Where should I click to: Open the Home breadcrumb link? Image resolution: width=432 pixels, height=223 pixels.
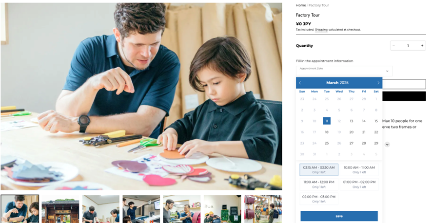click(301, 5)
